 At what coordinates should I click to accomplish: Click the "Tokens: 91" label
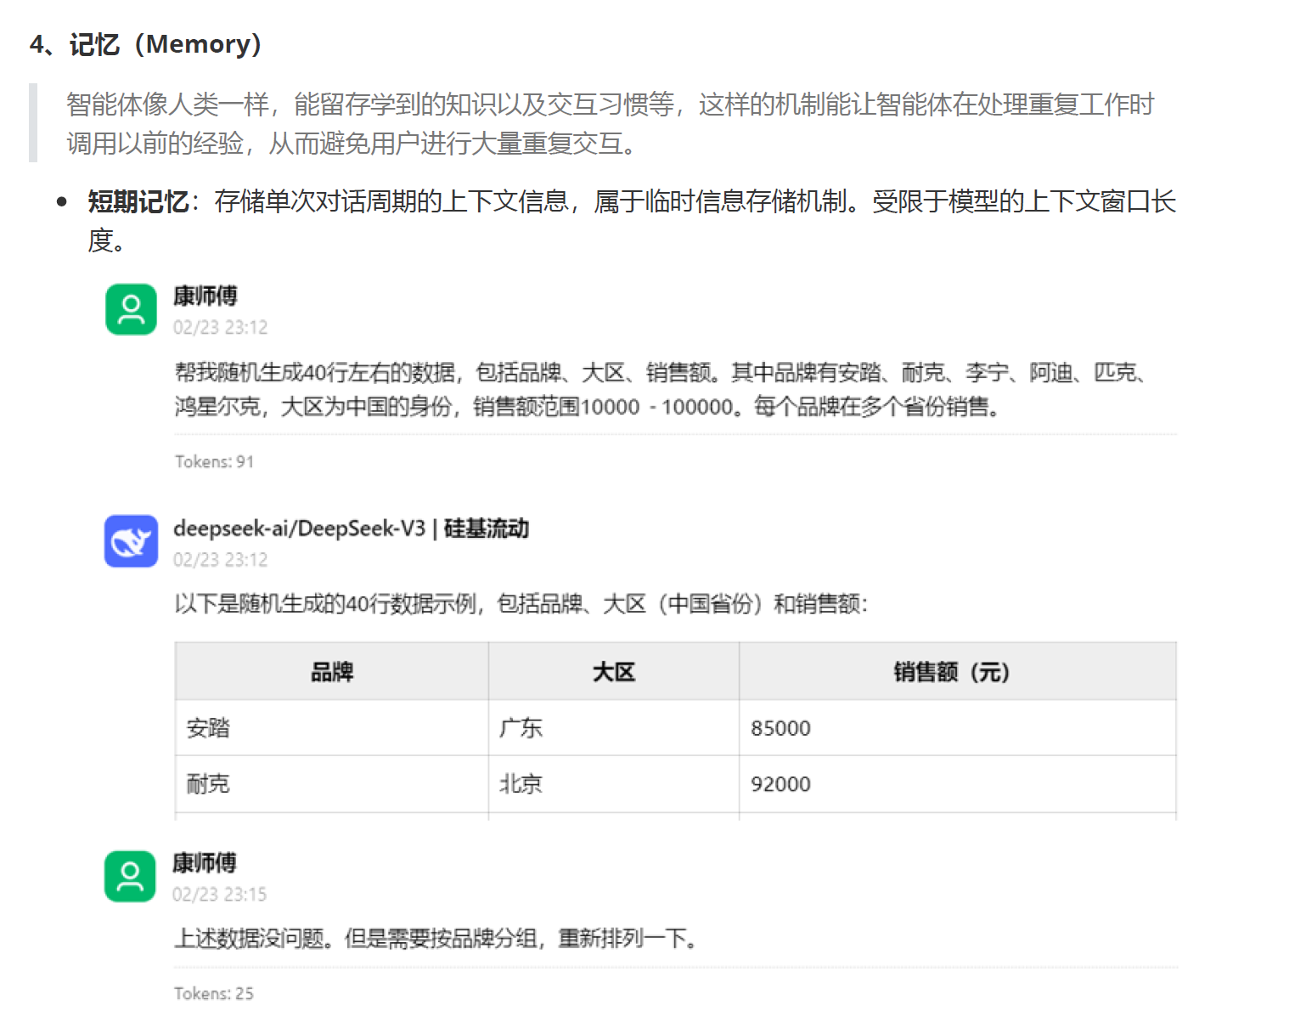click(x=215, y=461)
